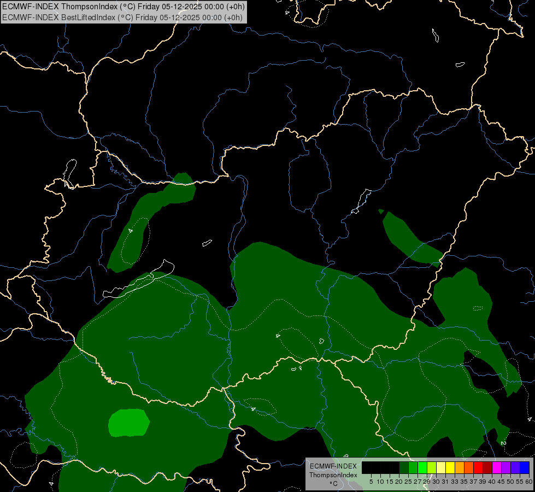The width and height of the screenshot is (535, 492).
Task: Click the contour label '2' on the map
Action: pyautogui.click(x=503, y=443)
